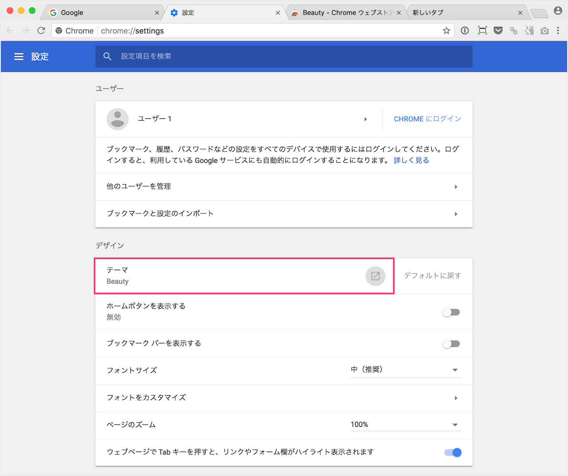Open theme in Web Store via external-link icon
This screenshot has height=476, width=568.
coord(375,276)
